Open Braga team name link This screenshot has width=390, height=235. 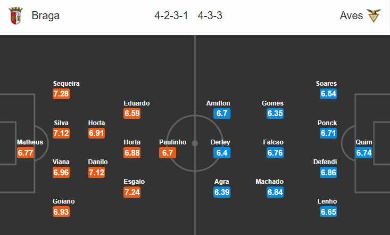pos(46,15)
